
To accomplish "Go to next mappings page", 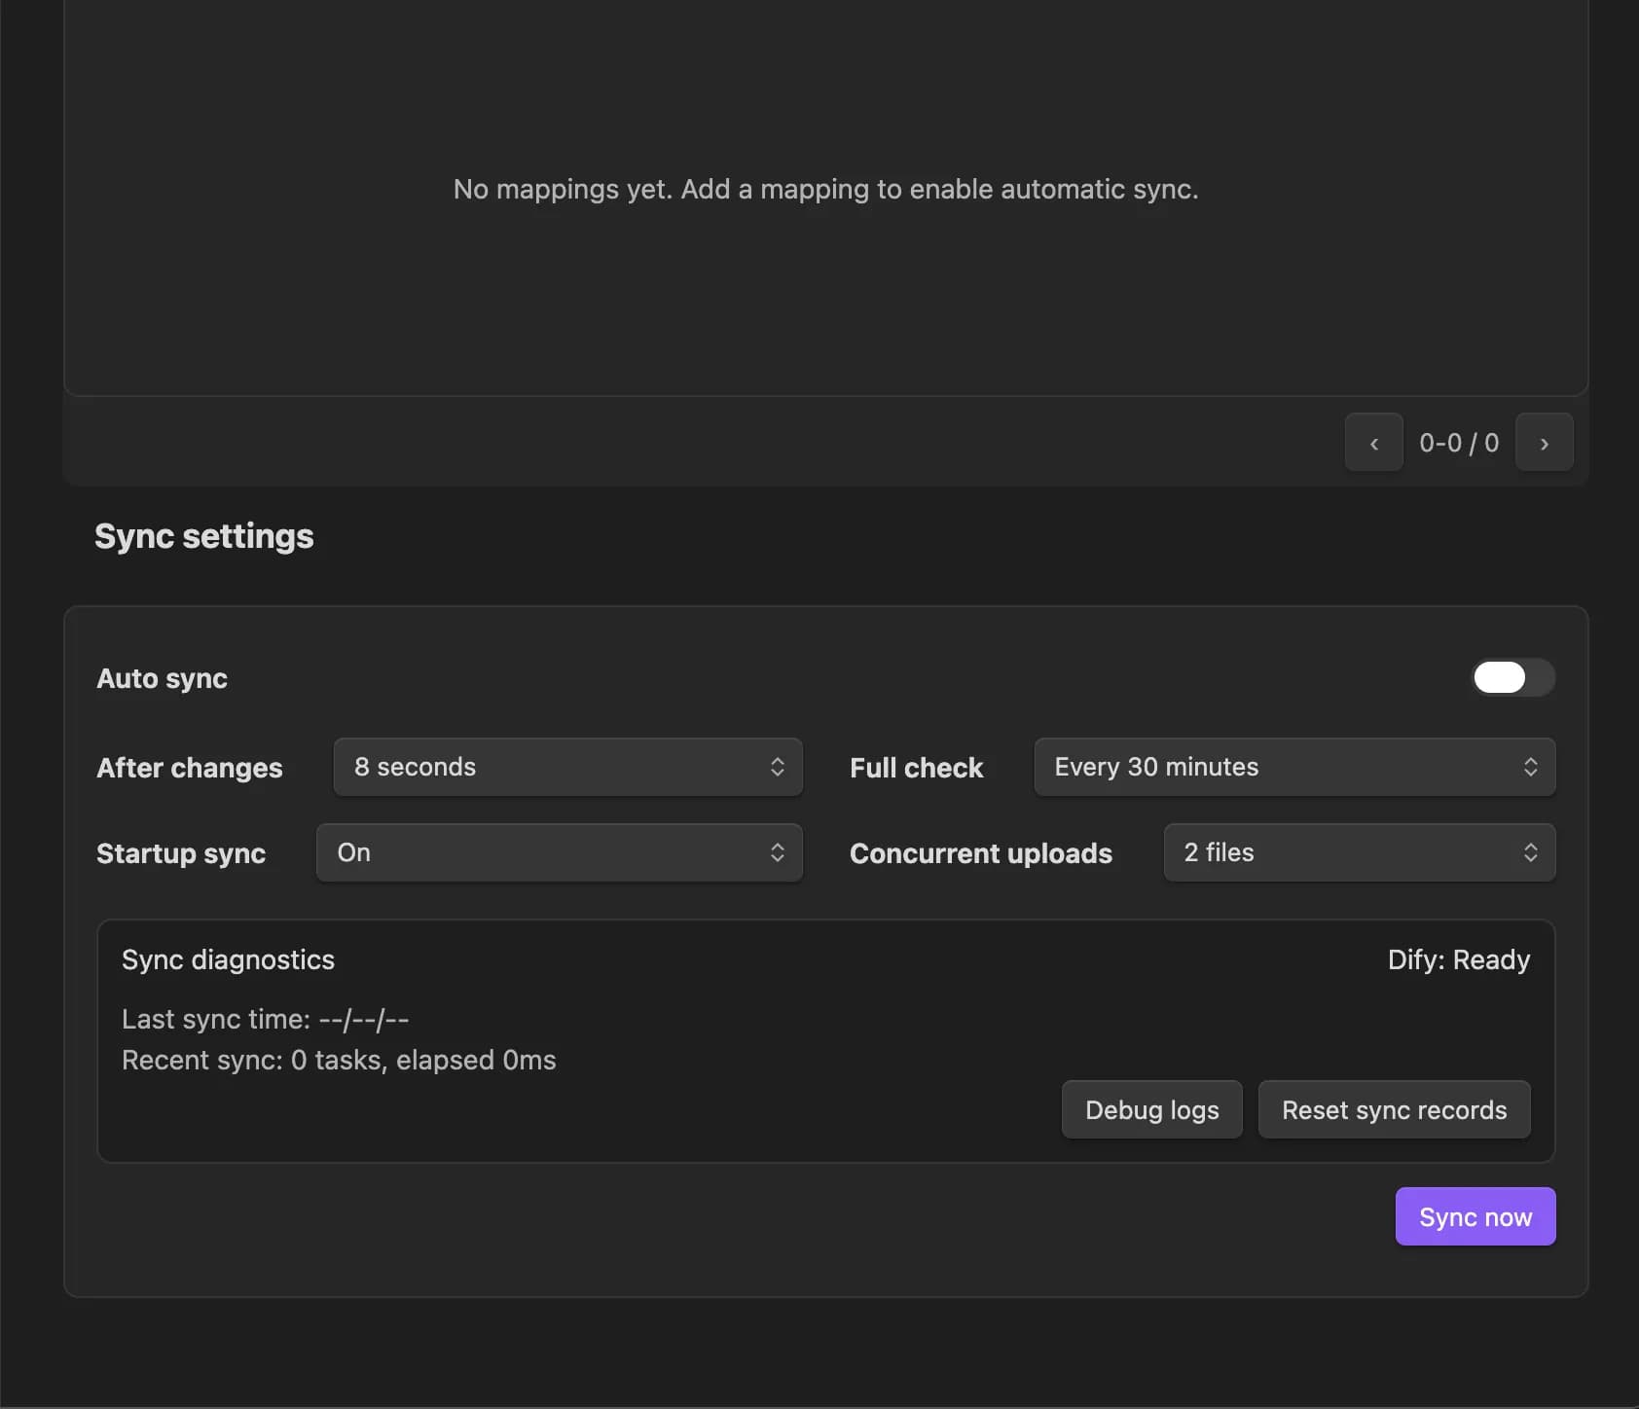I will coord(1544,443).
